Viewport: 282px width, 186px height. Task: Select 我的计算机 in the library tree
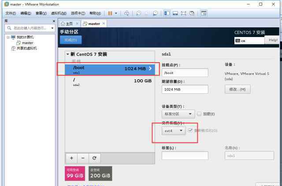coord(25,37)
